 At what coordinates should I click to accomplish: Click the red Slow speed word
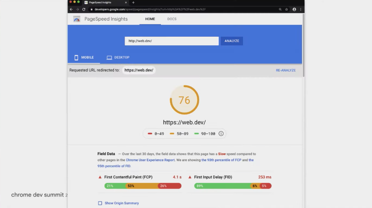(x=222, y=154)
